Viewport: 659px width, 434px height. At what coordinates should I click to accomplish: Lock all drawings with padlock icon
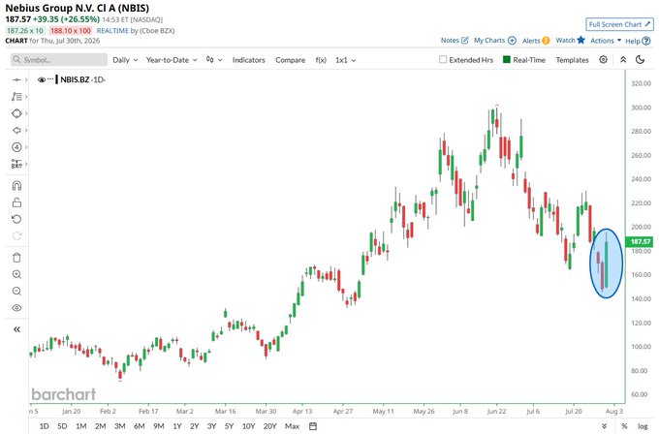click(x=16, y=202)
